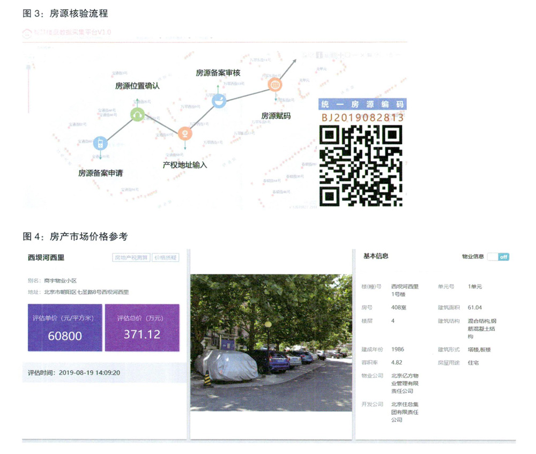Click the 评估单价 60800 card
The height and width of the screenshot is (454, 536).
click(65, 328)
